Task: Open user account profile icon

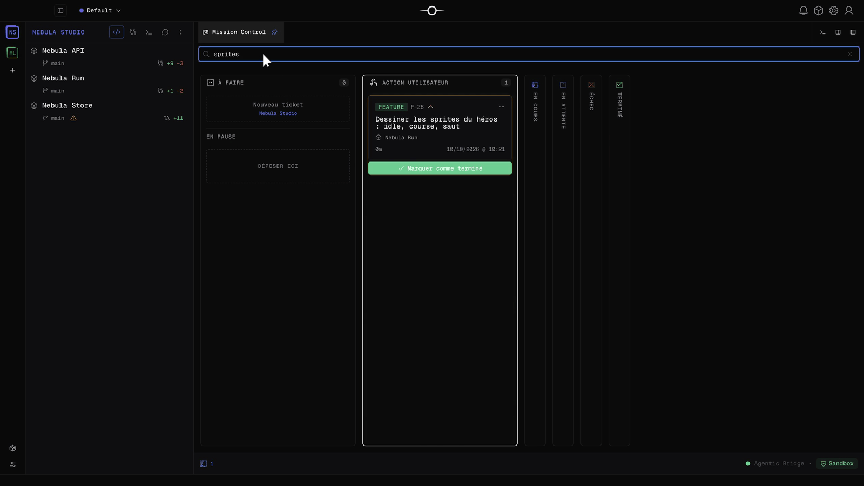Action: (849, 10)
